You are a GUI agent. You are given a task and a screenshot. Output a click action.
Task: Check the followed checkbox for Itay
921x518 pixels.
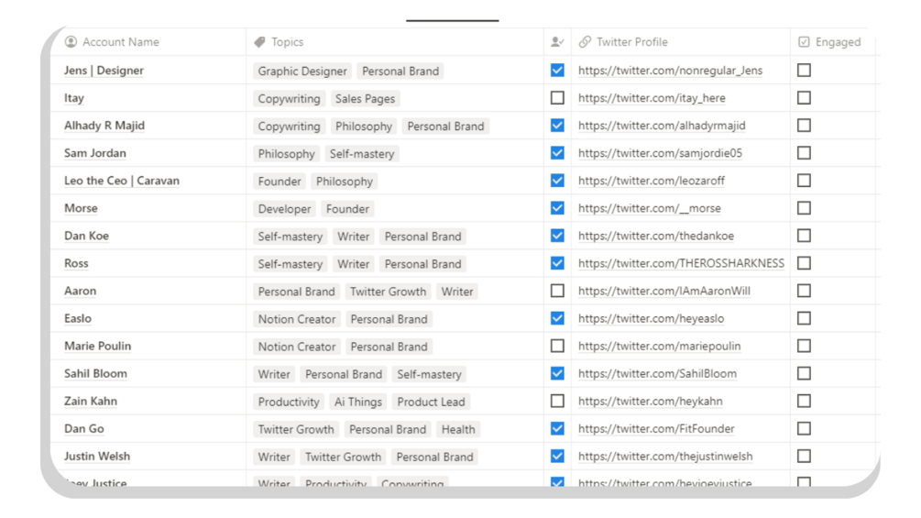coord(557,97)
